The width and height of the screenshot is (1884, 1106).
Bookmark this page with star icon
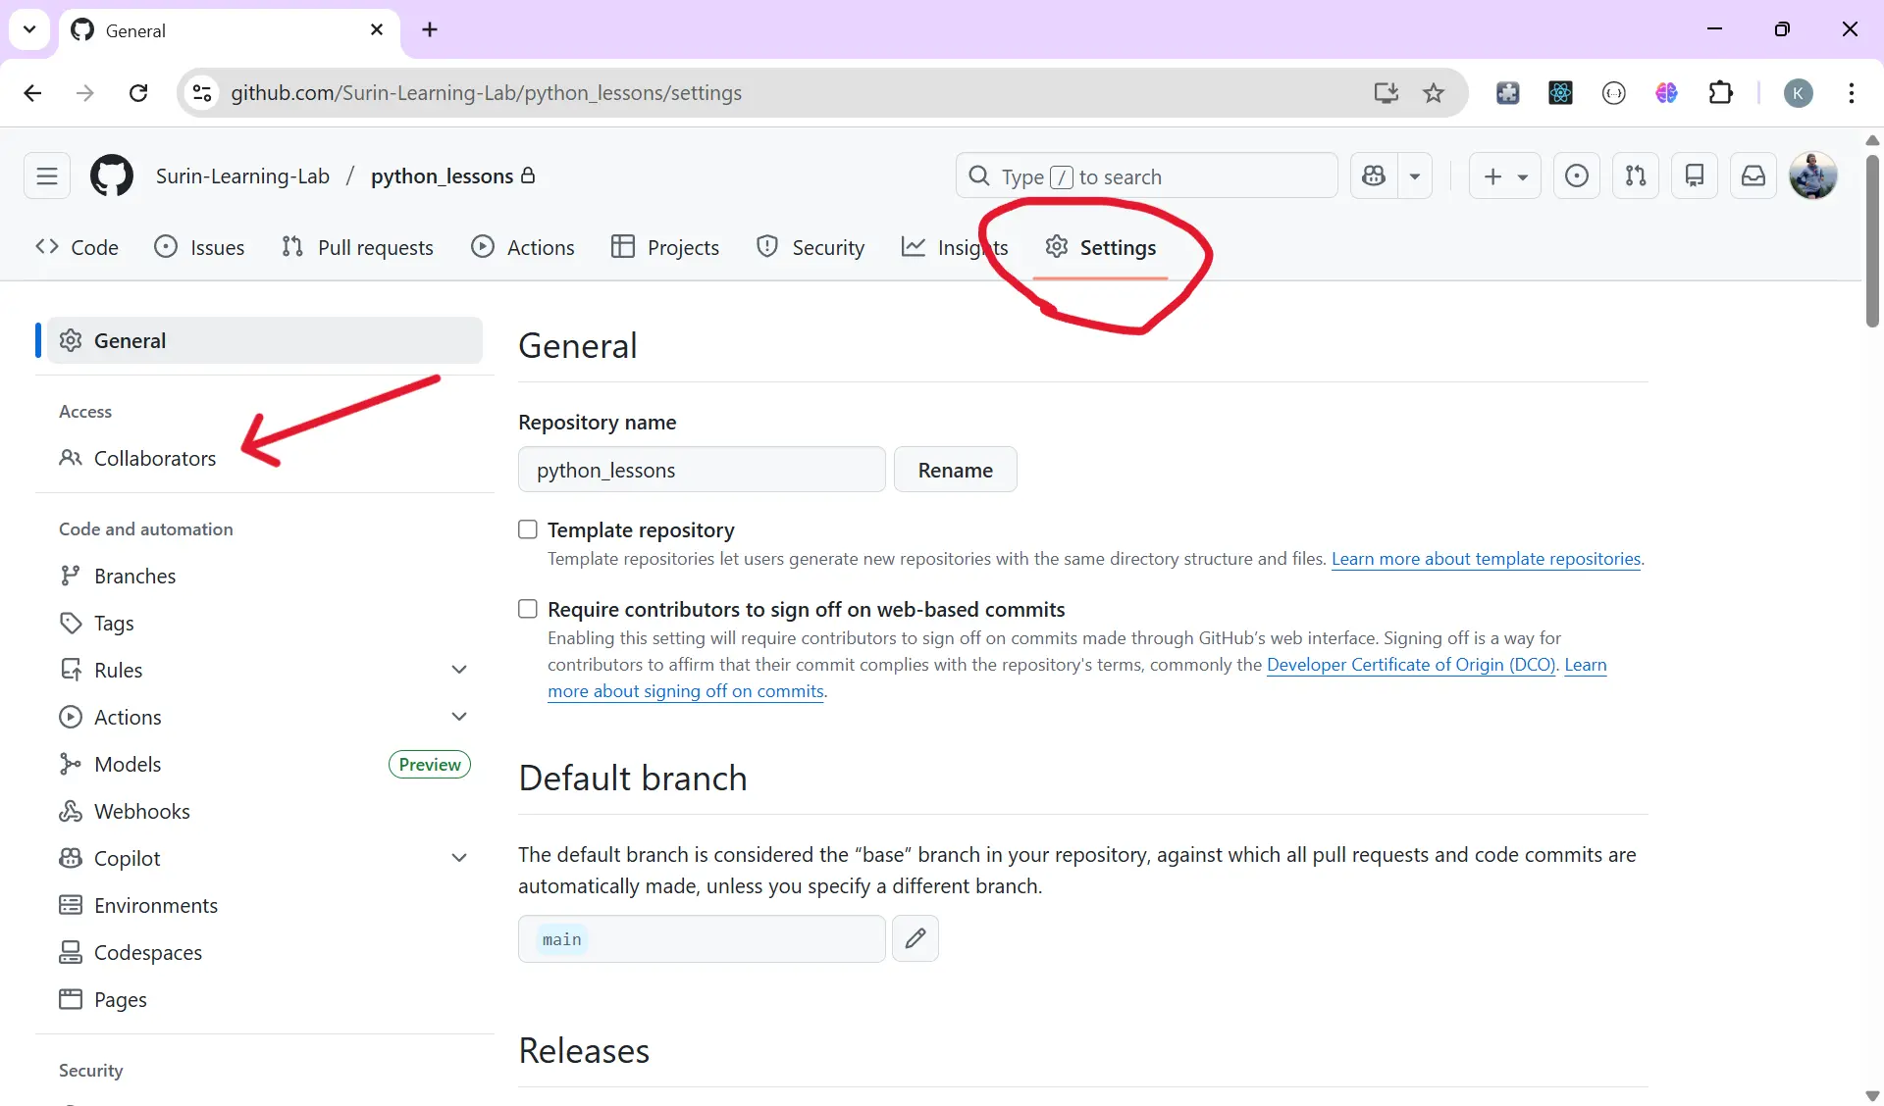(1434, 92)
